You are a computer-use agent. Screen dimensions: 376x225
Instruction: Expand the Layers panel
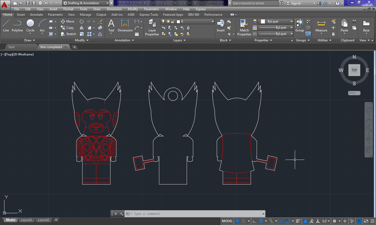pyautogui.click(x=179, y=40)
